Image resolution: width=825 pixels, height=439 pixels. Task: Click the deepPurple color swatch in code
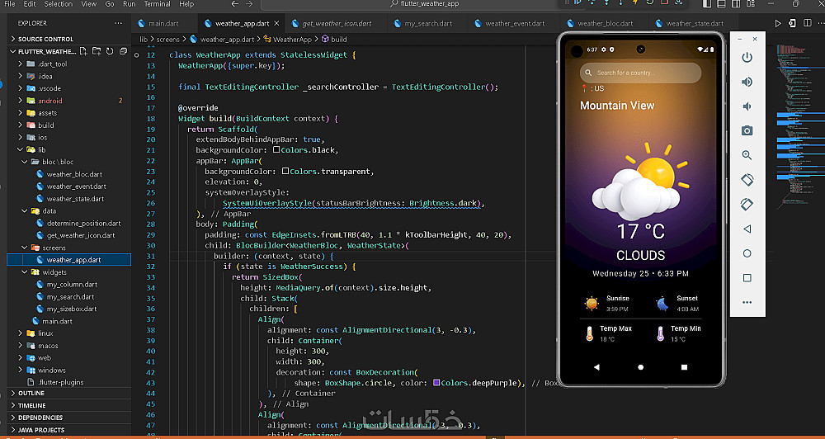pyautogui.click(x=436, y=383)
